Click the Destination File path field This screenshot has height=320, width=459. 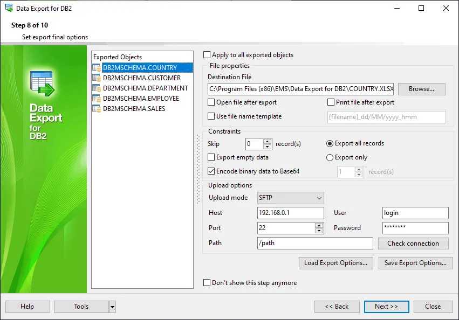(x=300, y=89)
